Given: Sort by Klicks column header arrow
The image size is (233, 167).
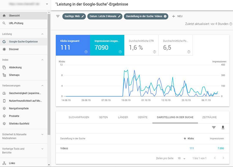Looking at the screenshot, I should click(x=185, y=139).
